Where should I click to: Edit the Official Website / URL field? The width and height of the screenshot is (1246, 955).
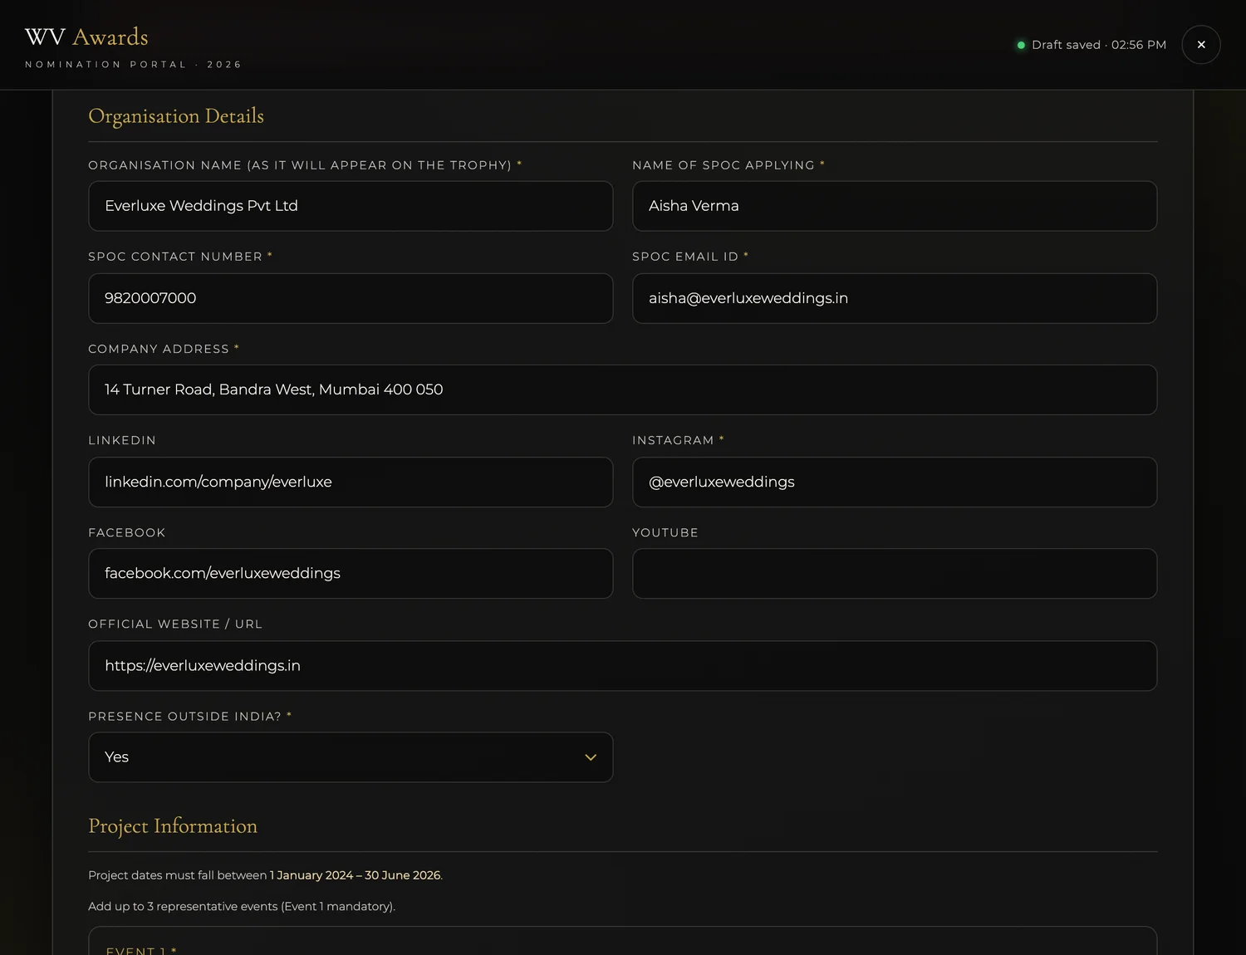(622, 665)
